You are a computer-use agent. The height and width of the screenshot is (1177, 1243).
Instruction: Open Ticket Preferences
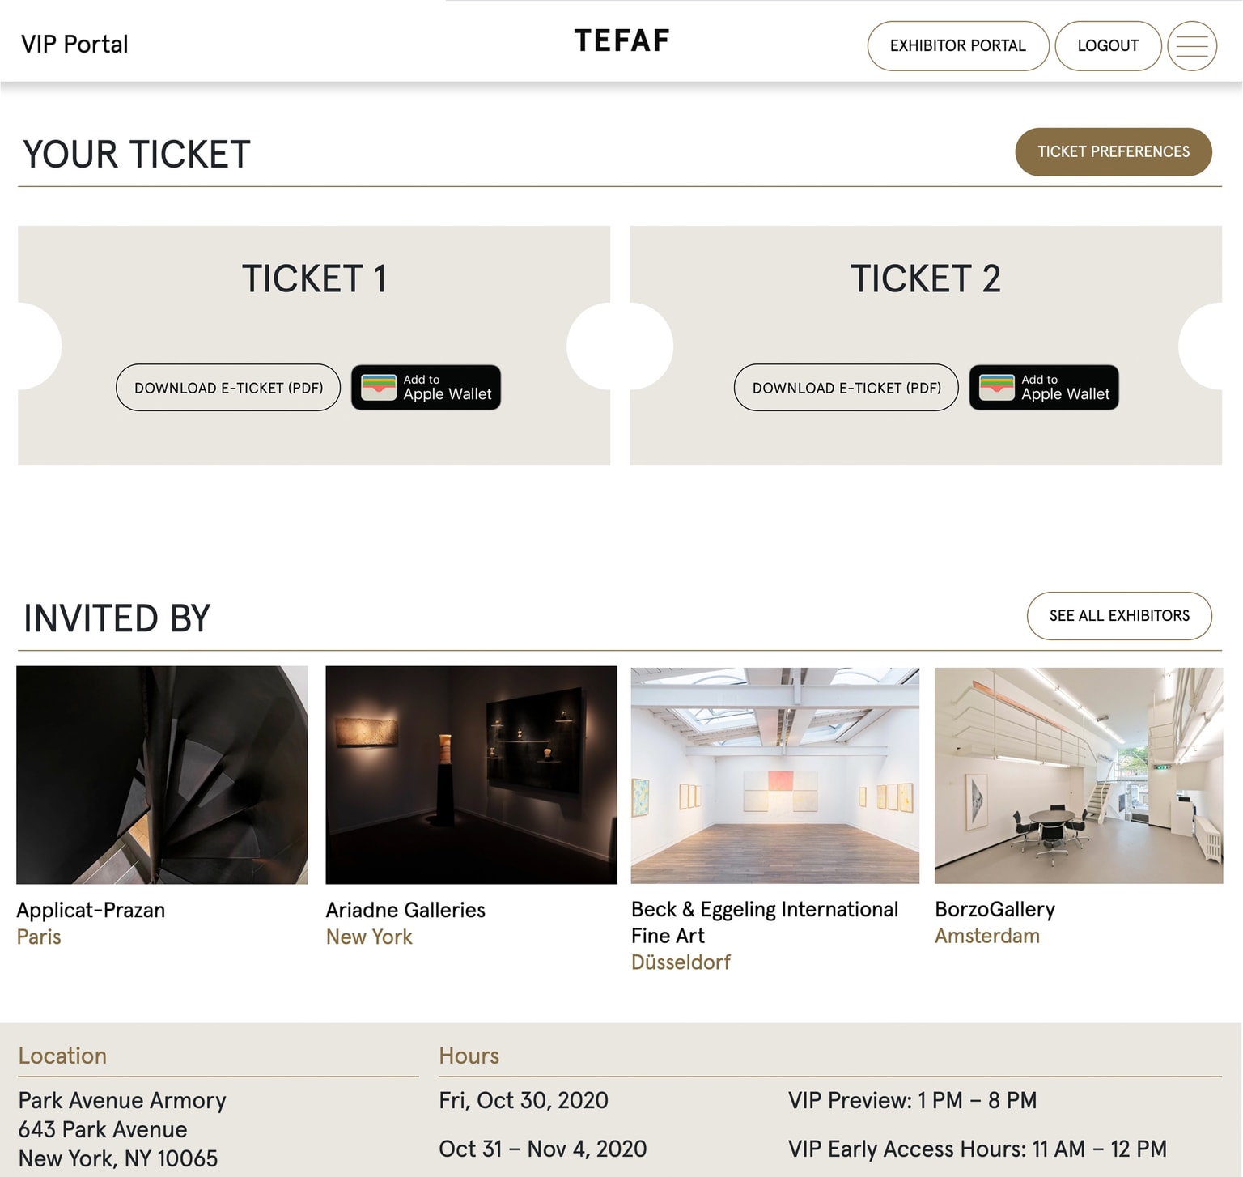(1113, 151)
